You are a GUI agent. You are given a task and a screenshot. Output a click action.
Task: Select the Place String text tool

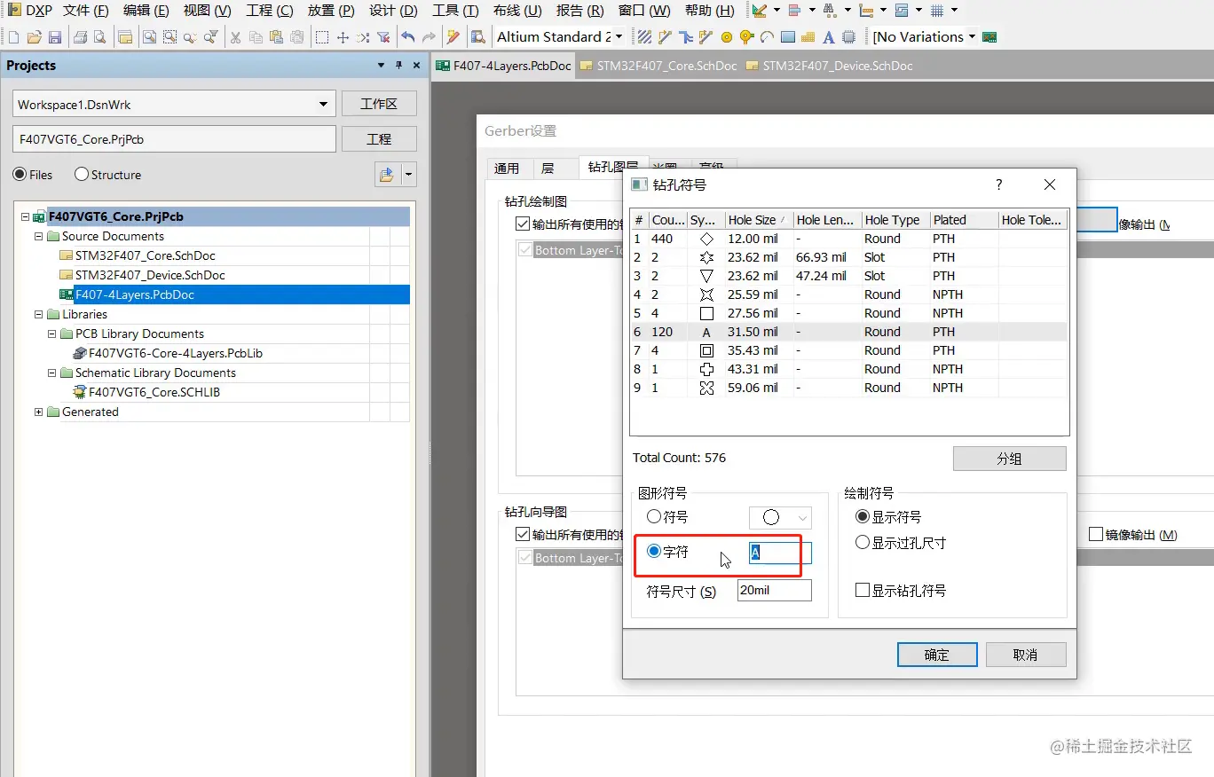tap(828, 37)
